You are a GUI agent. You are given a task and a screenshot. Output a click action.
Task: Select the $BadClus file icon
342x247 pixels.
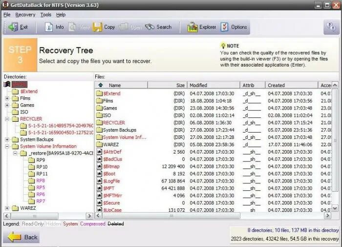coord(99,159)
